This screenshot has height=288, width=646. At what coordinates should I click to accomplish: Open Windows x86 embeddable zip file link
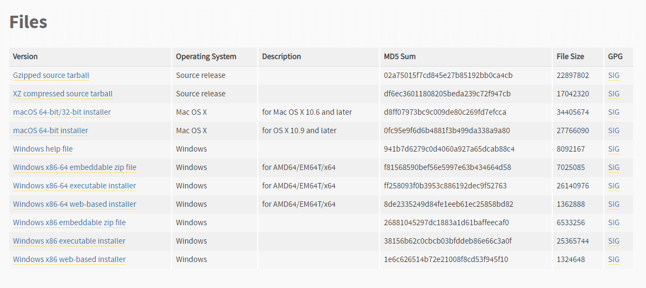[69, 222]
